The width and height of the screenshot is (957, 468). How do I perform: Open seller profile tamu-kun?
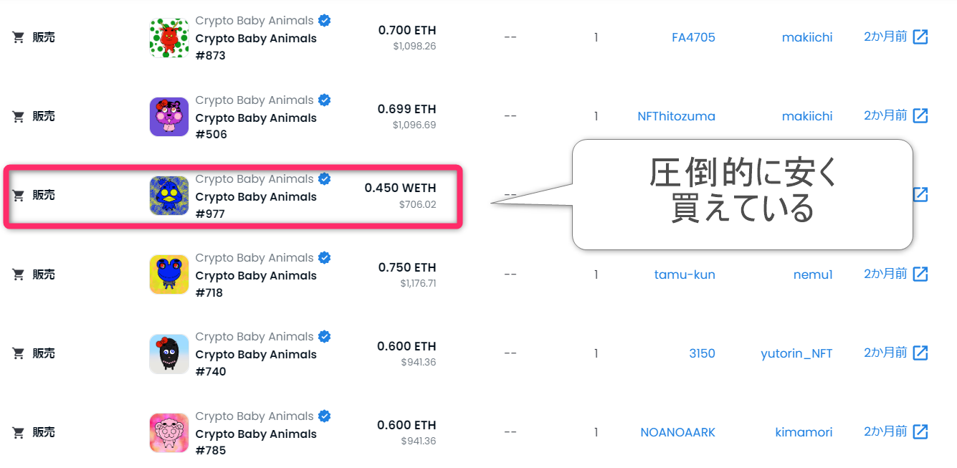pyautogui.click(x=685, y=274)
